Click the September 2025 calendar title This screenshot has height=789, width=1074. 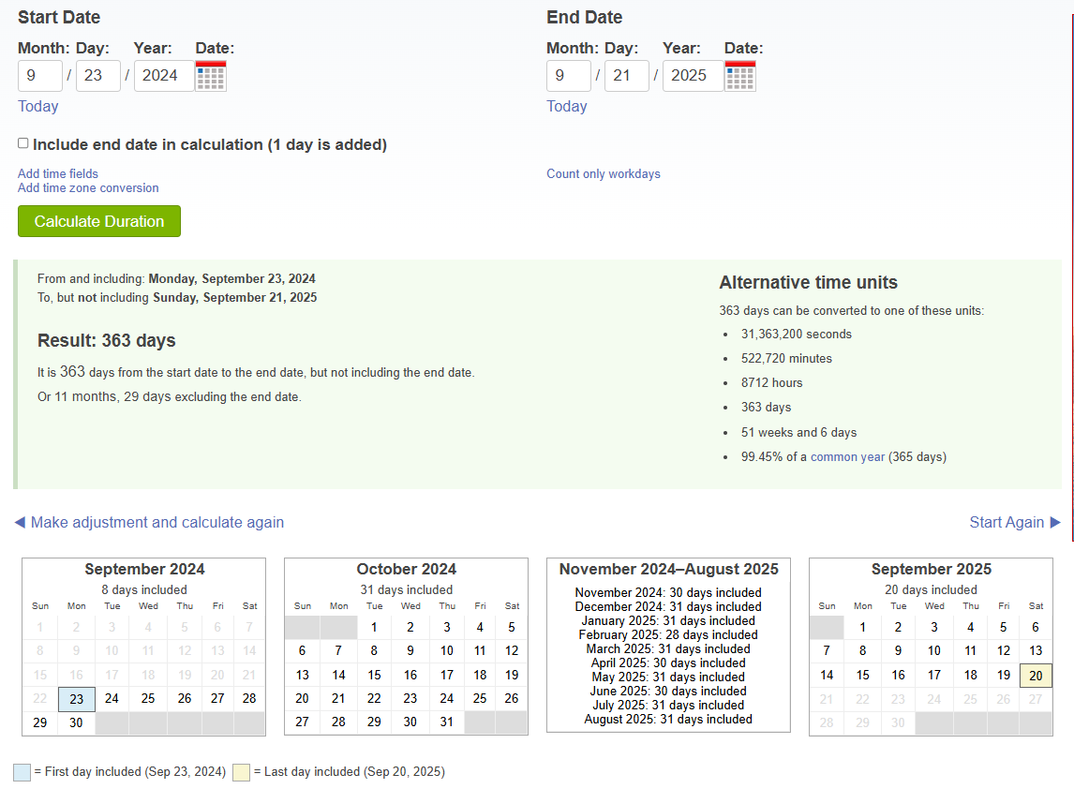[x=932, y=569]
